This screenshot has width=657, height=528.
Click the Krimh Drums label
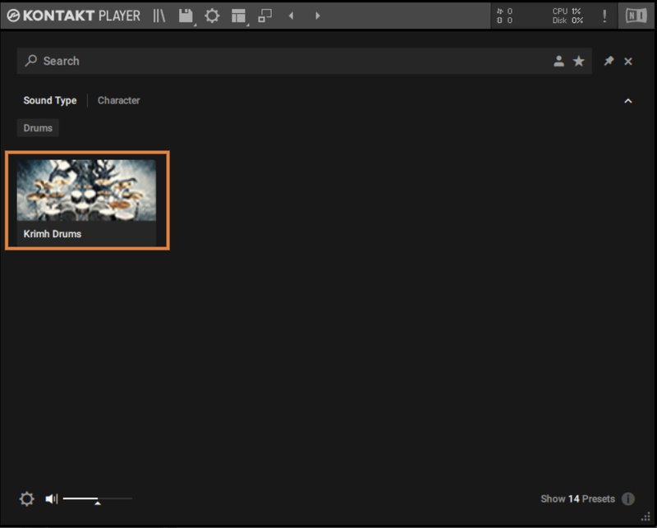(53, 234)
